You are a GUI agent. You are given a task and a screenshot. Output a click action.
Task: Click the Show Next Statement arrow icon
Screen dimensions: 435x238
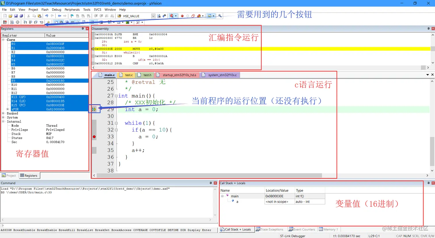(x=49, y=22)
